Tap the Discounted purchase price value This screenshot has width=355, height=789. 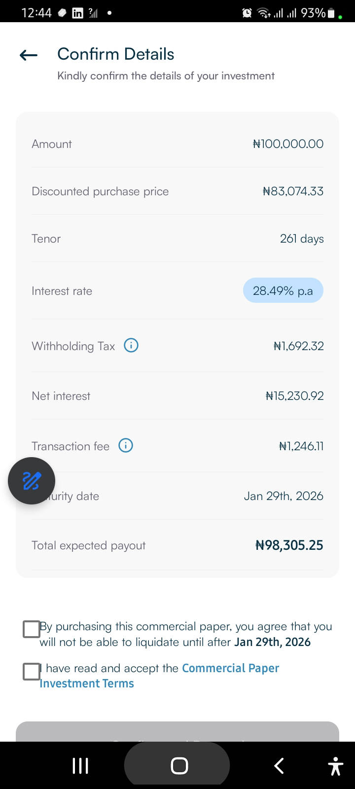click(293, 191)
